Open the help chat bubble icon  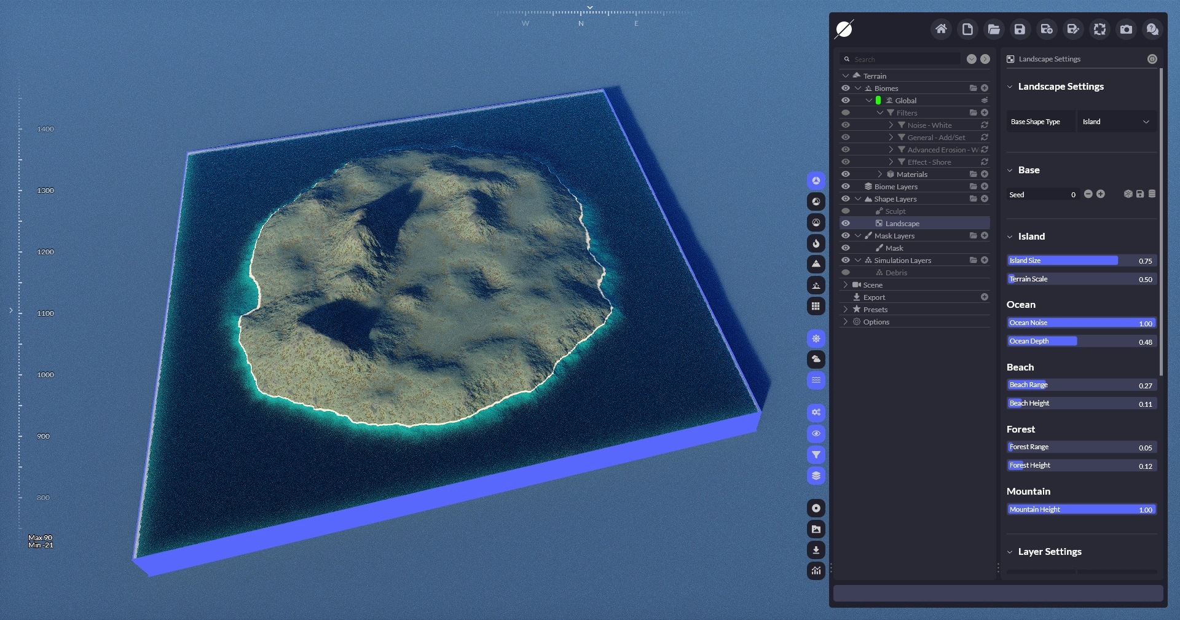tap(1152, 29)
